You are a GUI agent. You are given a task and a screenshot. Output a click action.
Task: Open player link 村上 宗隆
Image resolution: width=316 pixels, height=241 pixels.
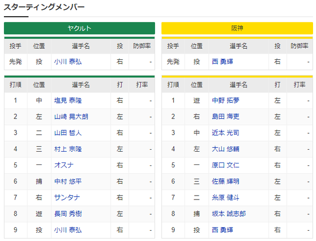point(68,149)
